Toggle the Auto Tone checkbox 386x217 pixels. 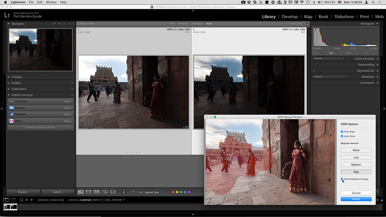[x=342, y=136]
